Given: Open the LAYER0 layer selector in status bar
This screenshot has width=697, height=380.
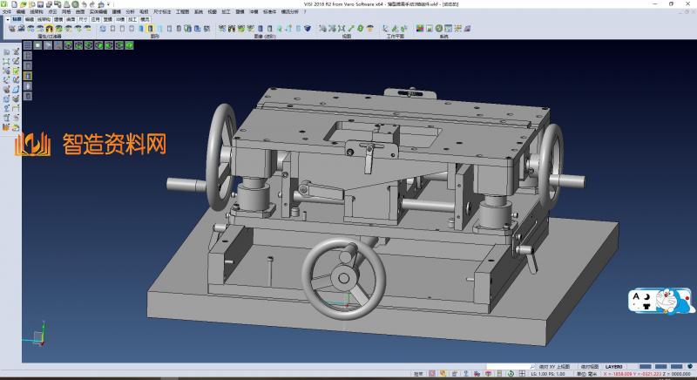Looking at the screenshot, I should click(x=614, y=367).
